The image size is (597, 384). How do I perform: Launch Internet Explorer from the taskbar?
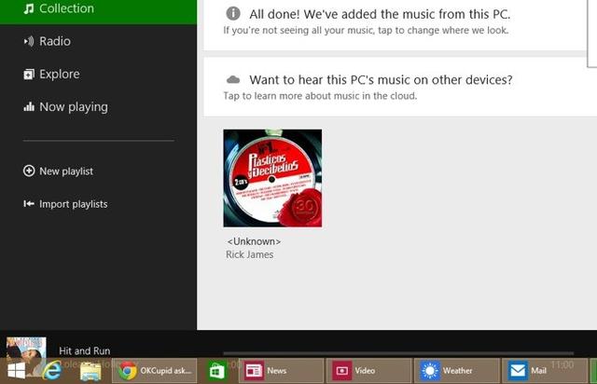point(53,371)
